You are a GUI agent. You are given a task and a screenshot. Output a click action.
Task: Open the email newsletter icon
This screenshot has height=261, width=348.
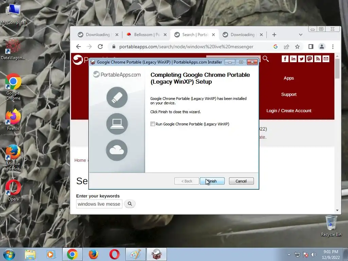pyautogui.click(x=326, y=58)
